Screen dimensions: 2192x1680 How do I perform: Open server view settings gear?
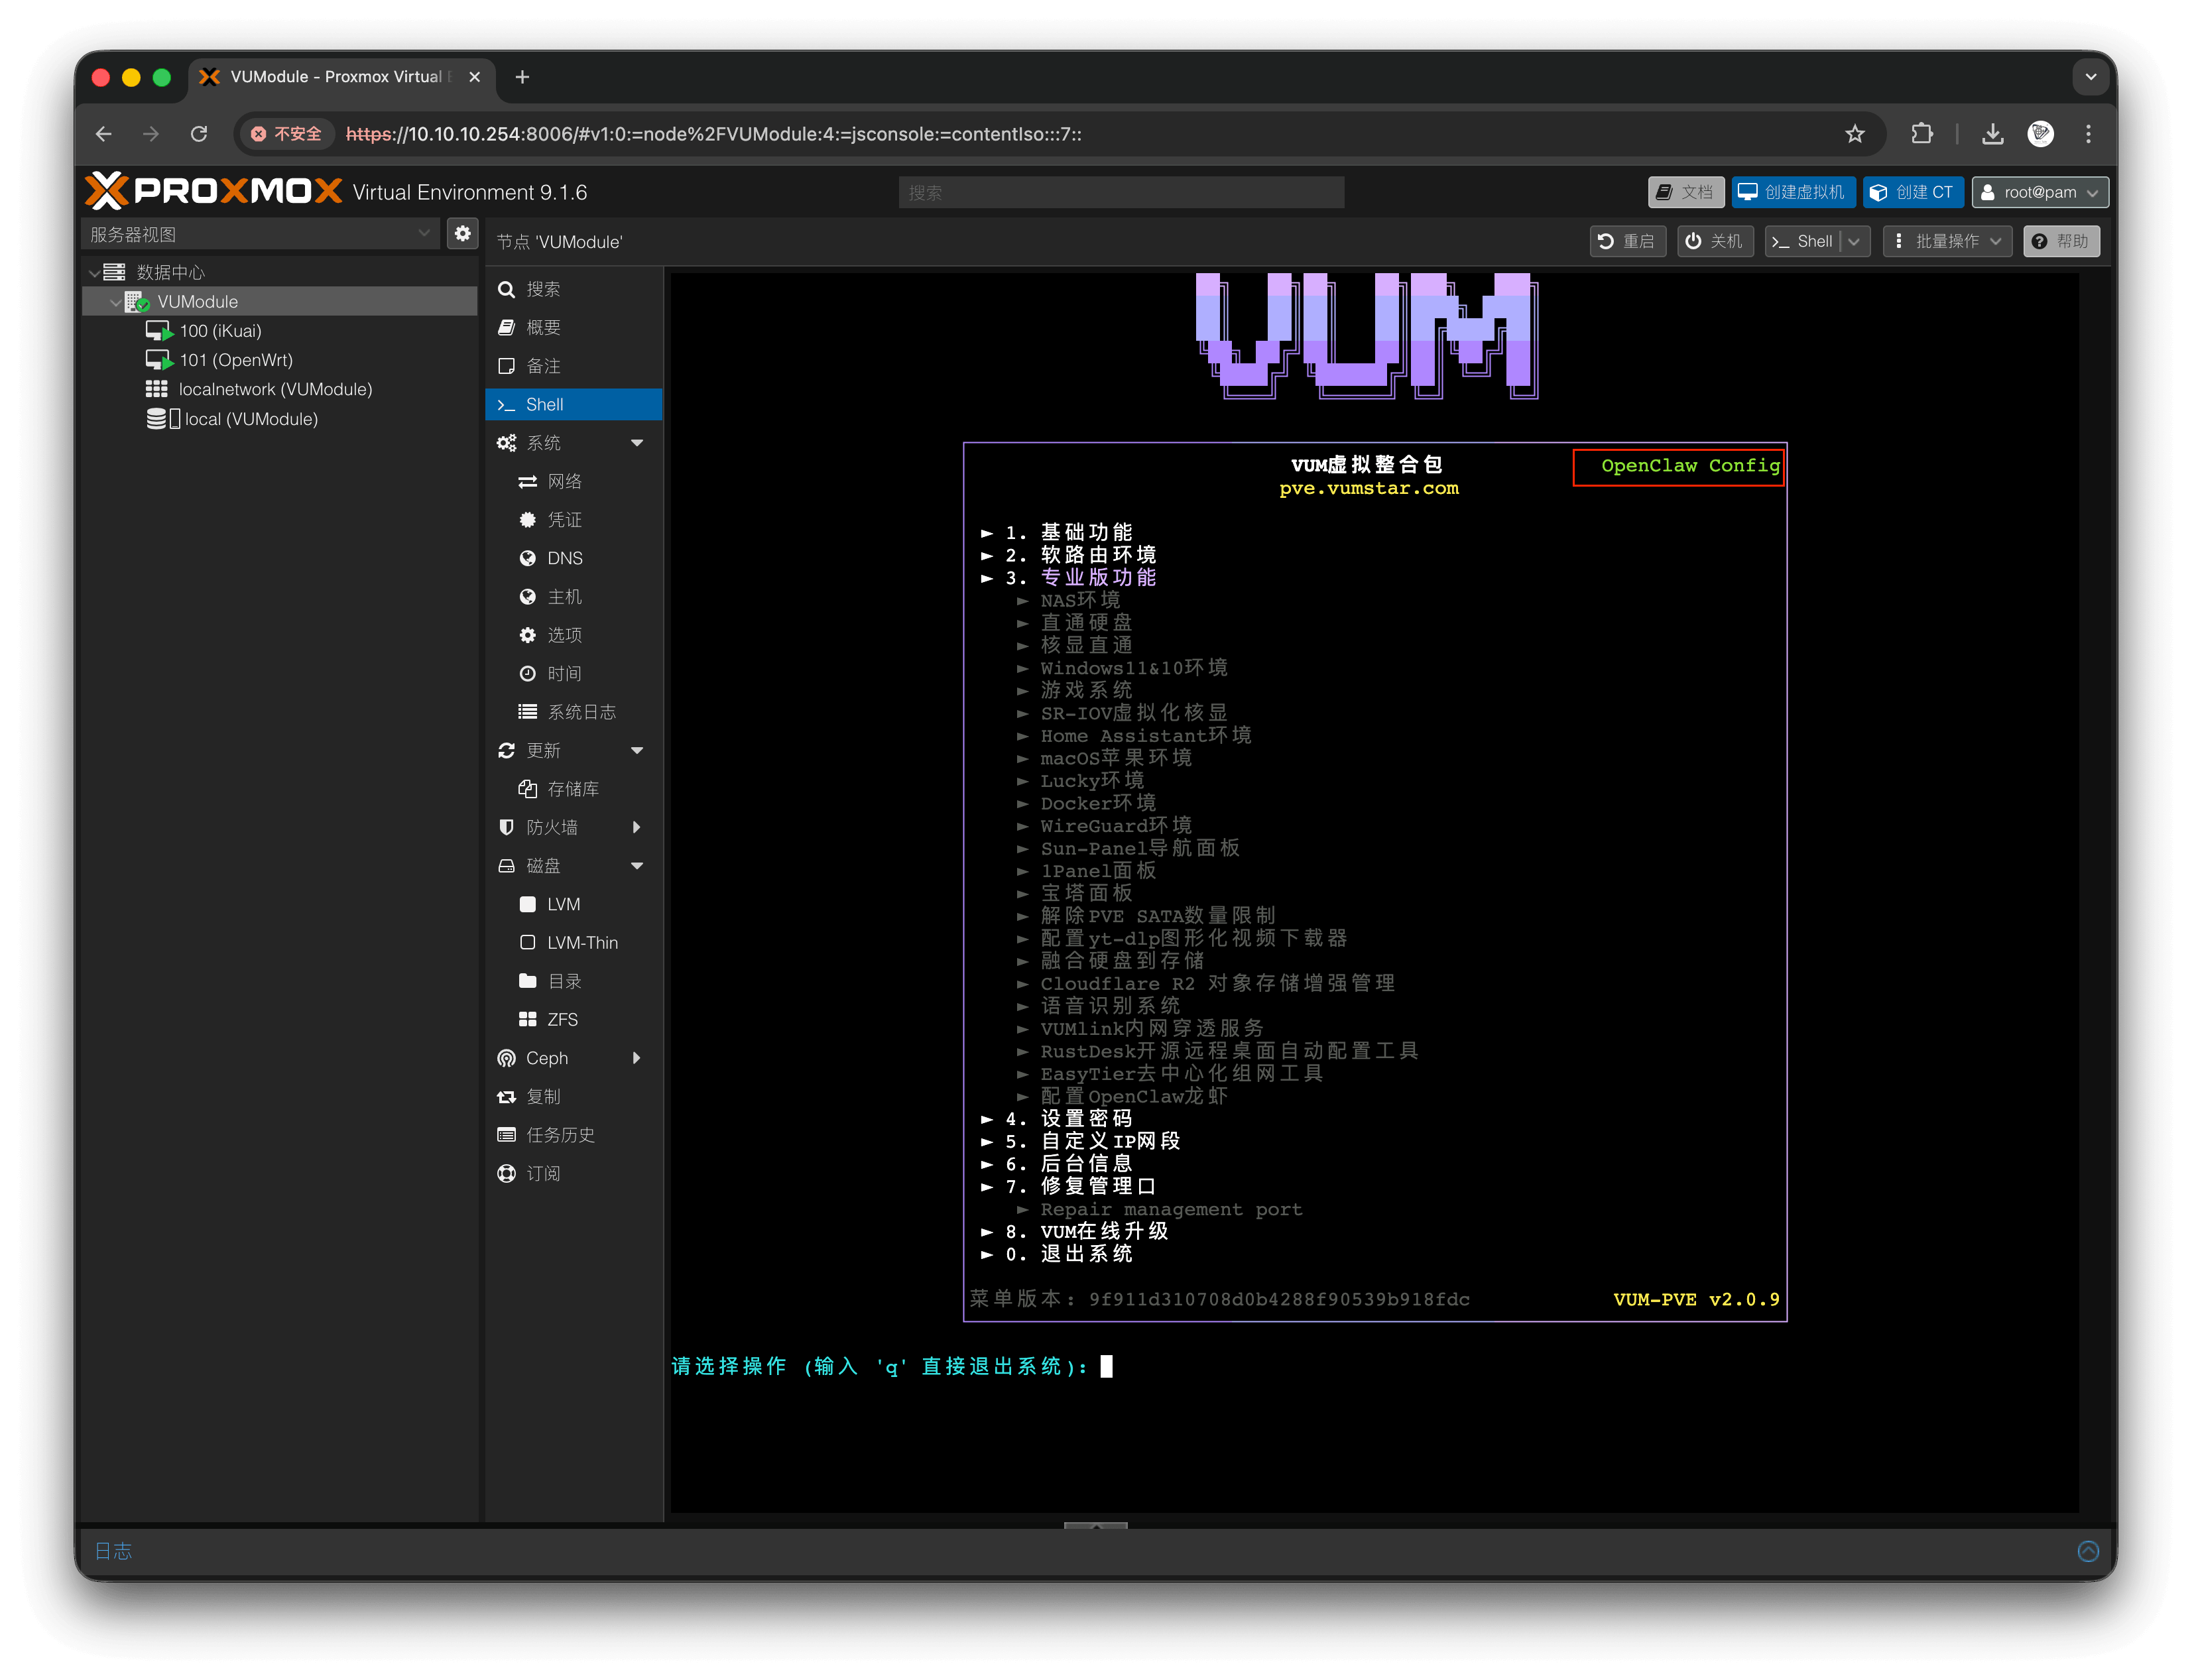[462, 234]
